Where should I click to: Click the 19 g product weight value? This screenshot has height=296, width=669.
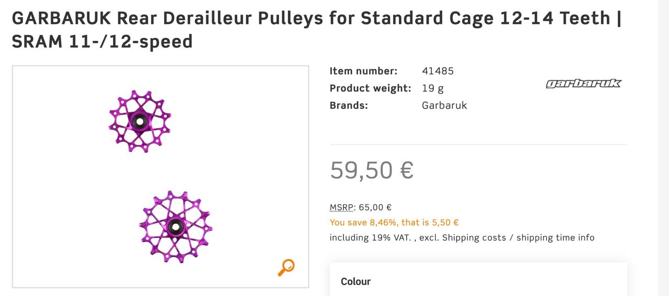(x=433, y=88)
